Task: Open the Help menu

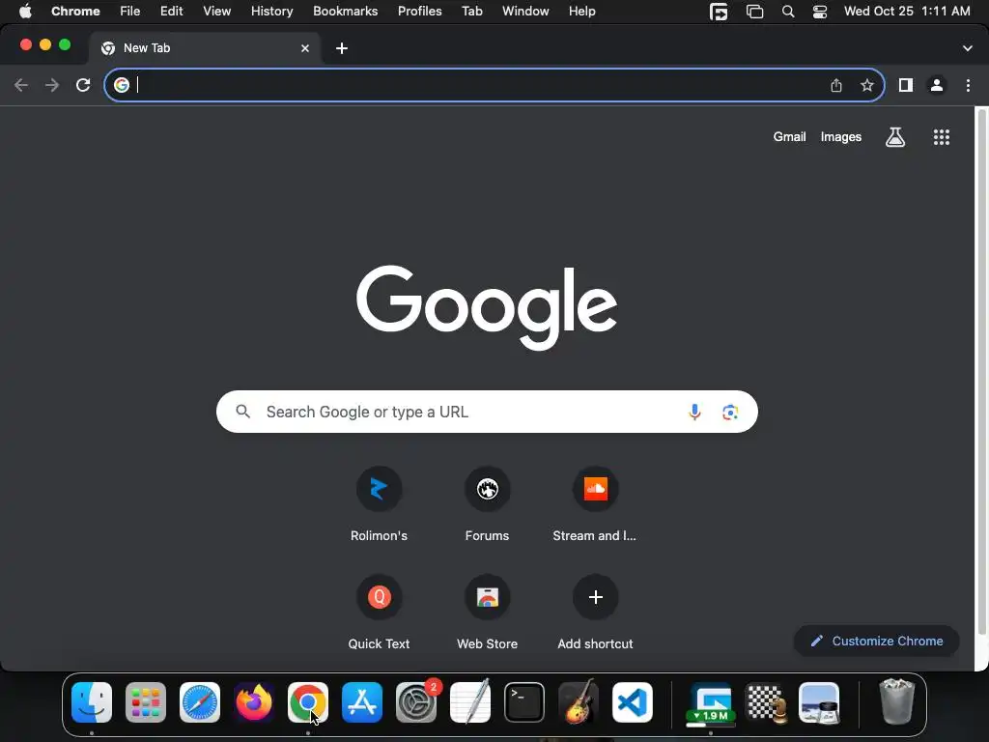Action: pos(581,12)
